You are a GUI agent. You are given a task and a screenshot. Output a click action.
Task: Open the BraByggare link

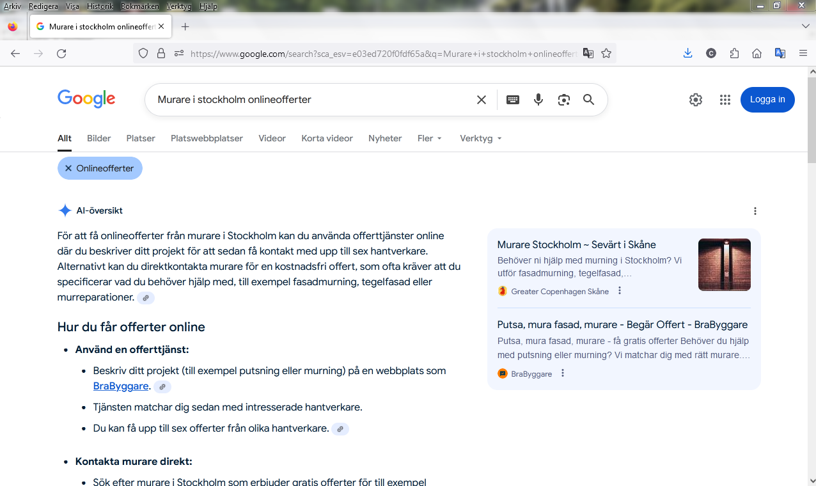(121, 386)
